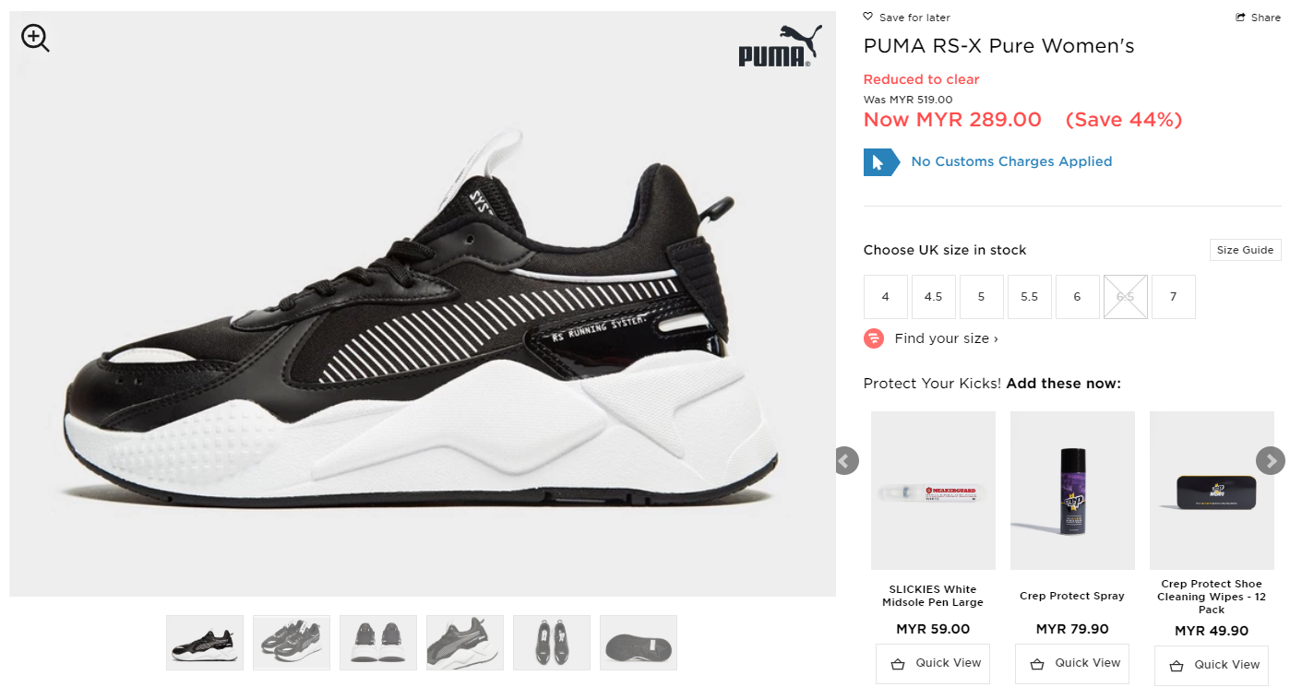Click the blue customs cursor tag icon

(879, 162)
